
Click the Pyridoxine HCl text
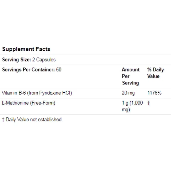(55, 93)
